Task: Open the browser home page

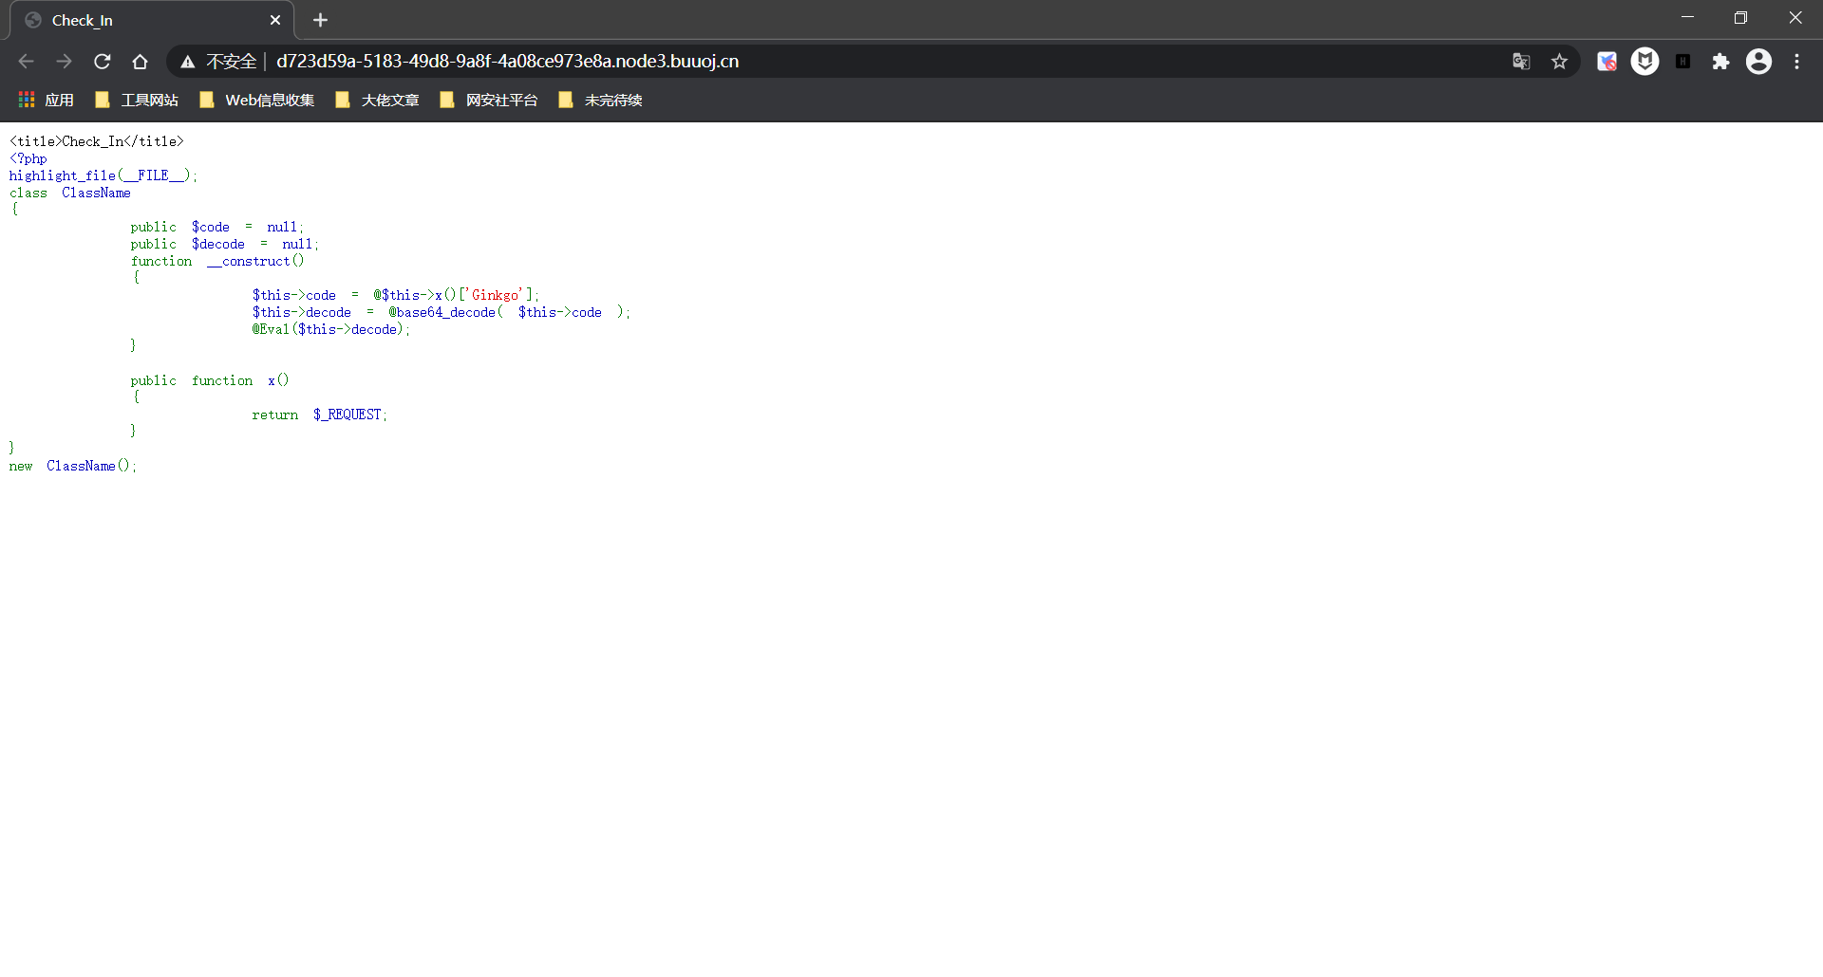Action: (140, 62)
